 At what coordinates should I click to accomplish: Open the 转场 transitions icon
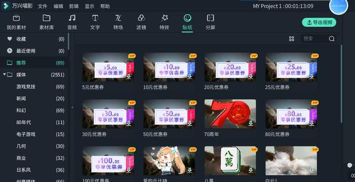point(118,18)
